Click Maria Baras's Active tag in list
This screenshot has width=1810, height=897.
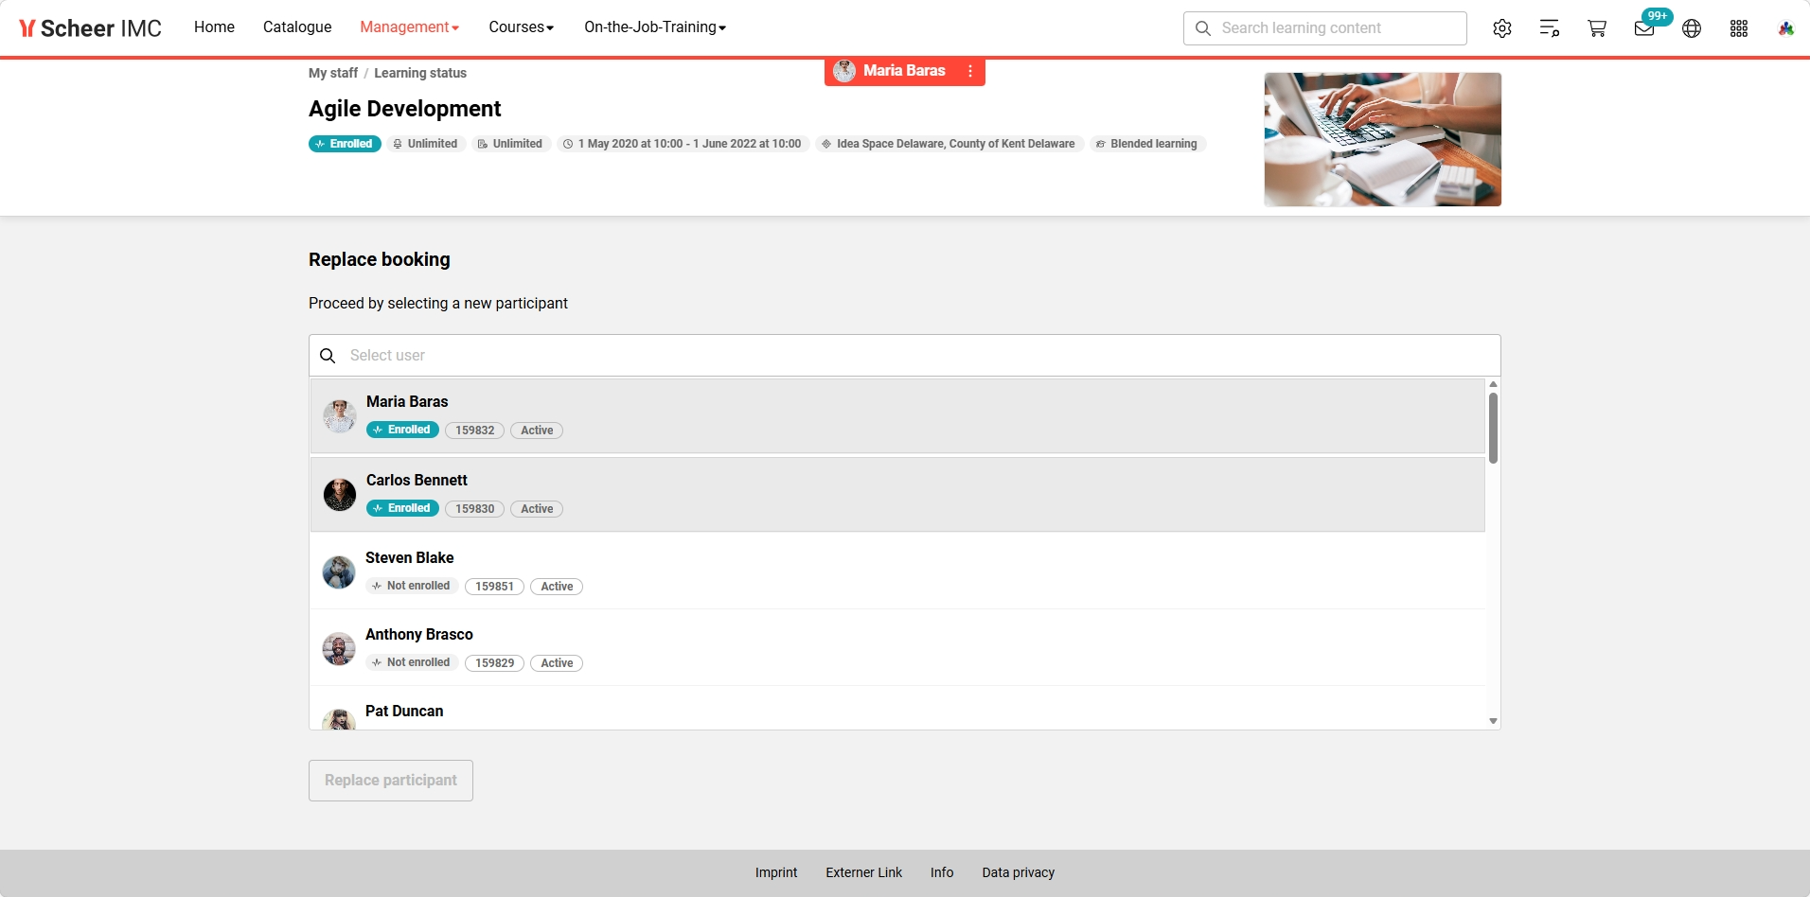coord(537,431)
